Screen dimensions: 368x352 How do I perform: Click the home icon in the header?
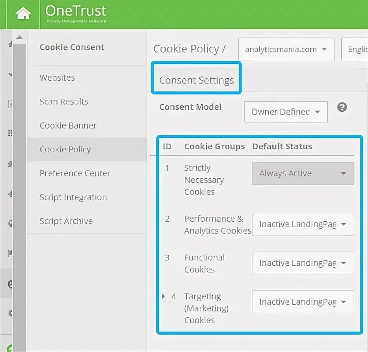(x=23, y=13)
